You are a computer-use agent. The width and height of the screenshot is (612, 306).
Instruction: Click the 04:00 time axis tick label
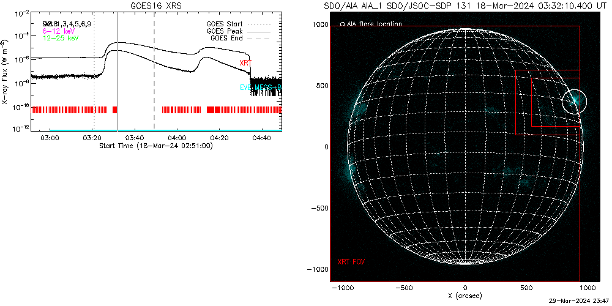177,138
